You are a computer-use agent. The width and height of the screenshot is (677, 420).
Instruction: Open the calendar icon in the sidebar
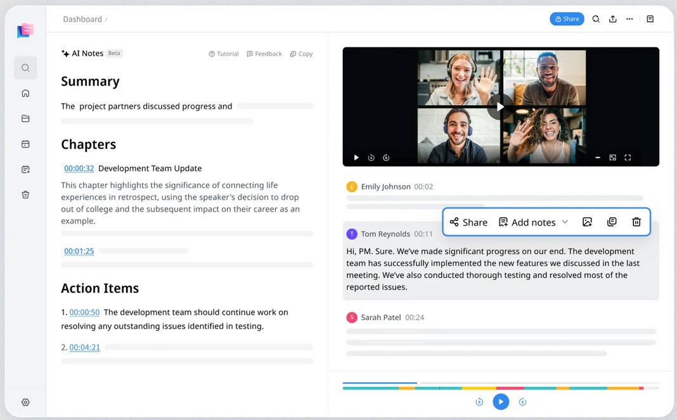tap(25, 144)
